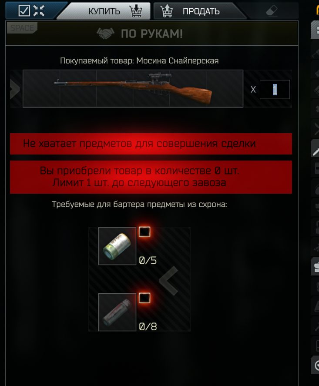Click the cart icon beside ПРОДАТЬ
The width and height of the screenshot is (319, 386).
[x=167, y=11]
